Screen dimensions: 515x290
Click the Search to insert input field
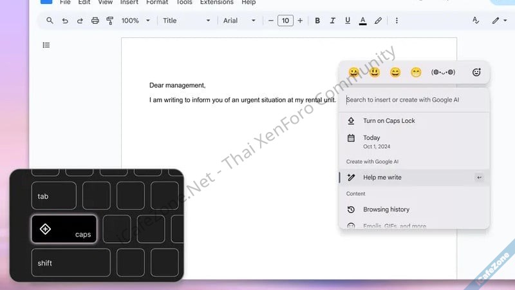pyautogui.click(x=412, y=100)
